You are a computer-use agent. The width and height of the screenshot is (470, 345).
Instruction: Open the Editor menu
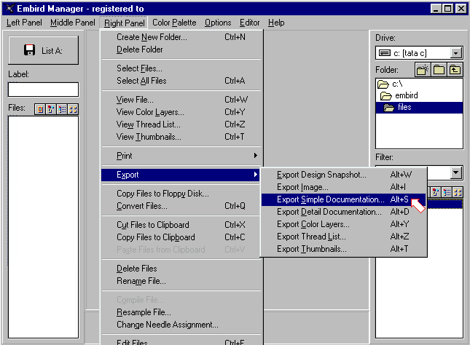(249, 23)
